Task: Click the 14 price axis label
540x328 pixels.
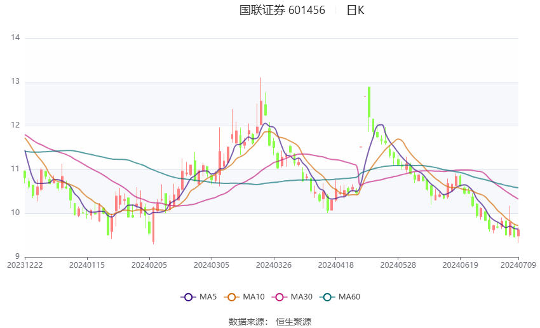Action: click(15, 37)
